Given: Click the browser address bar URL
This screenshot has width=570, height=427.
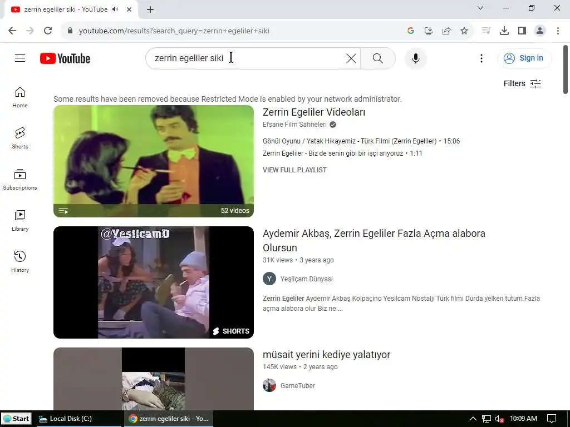Looking at the screenshot, I should 174,31.
